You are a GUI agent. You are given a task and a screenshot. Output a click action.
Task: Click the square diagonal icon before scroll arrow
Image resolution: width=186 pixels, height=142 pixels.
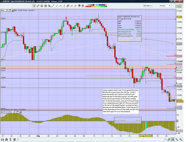(x=14, y=140)
